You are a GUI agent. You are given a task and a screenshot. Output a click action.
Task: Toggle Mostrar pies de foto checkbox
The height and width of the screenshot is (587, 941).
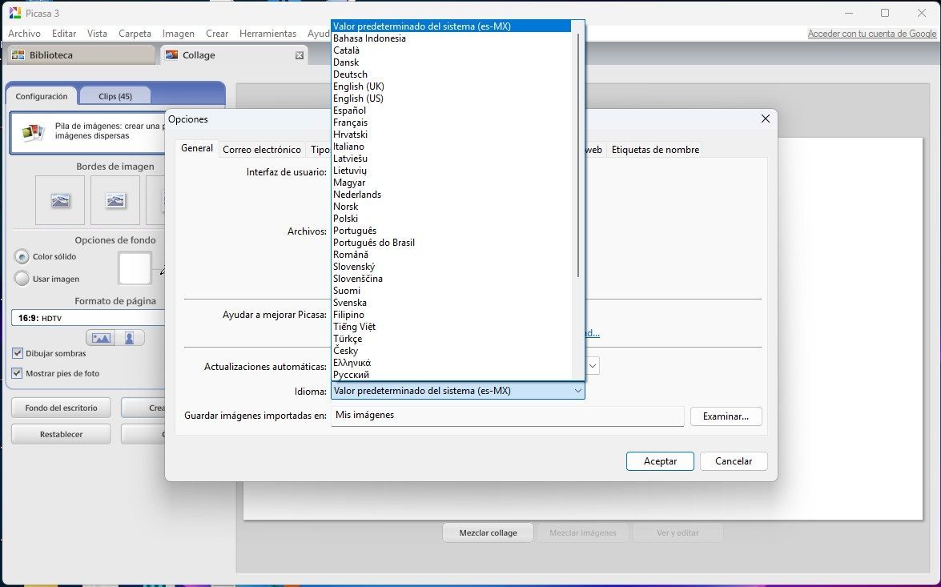18,373
